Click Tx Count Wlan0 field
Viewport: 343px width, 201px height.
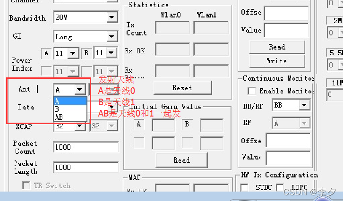coord(172,27)
